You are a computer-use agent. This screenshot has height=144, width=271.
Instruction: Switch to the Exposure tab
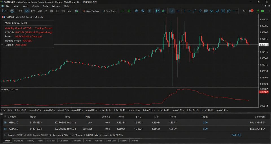coord(19,141)
